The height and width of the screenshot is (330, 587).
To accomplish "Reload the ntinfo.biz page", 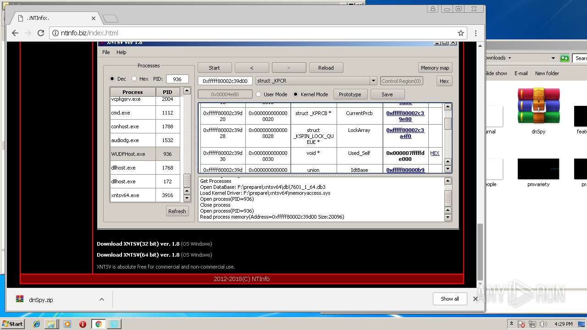I will click(41, 33).
